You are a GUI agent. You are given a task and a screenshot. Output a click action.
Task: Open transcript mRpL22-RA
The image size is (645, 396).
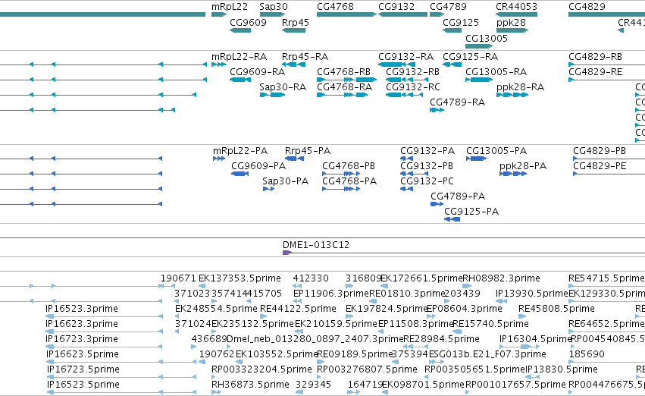(x=239, y=57)
